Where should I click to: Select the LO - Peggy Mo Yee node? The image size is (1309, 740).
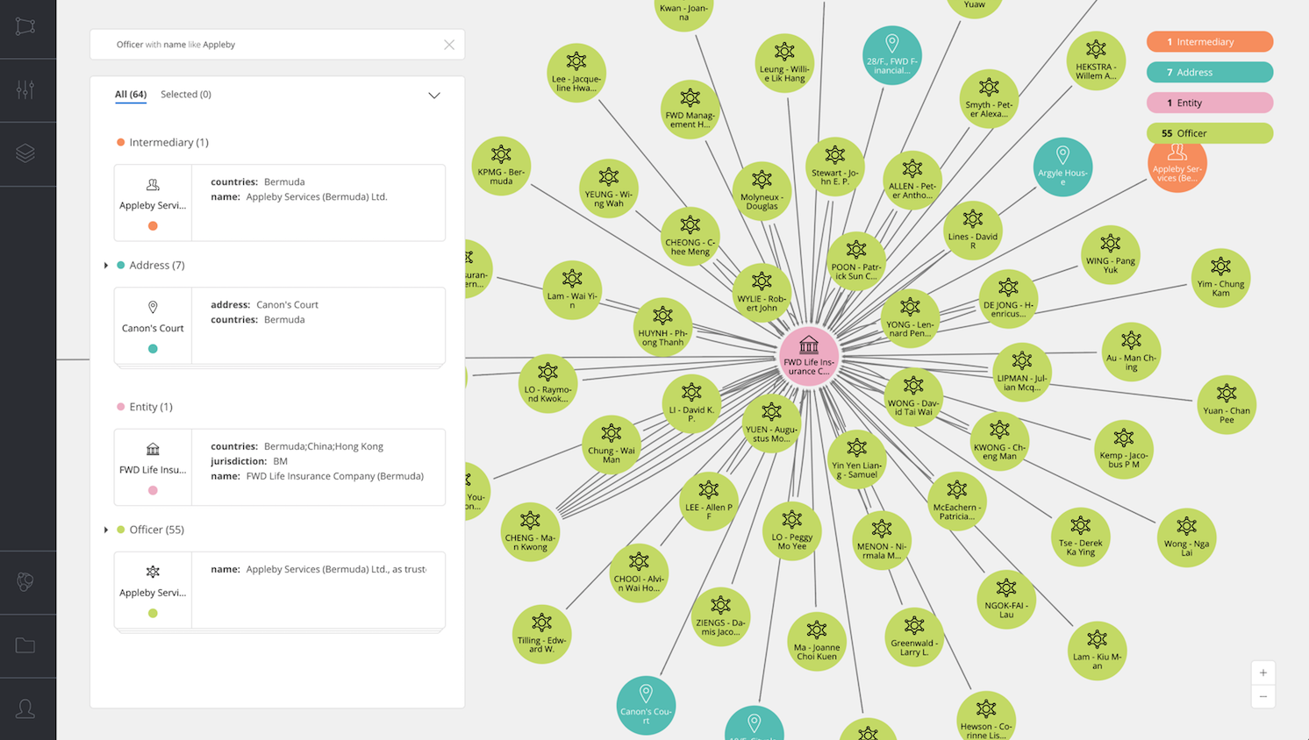tap(792, 531)
